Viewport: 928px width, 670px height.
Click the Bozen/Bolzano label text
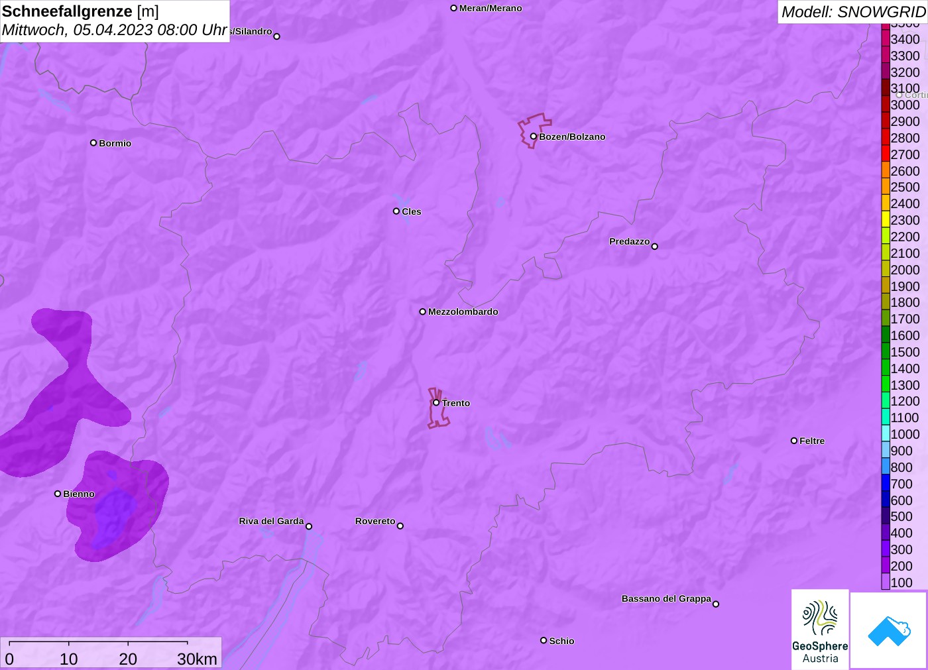click(572, 137)
